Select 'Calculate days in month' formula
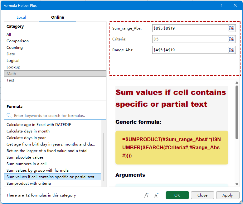Viewport: 243px width, 204px height. pyautogui.click(x=53, y=131)
